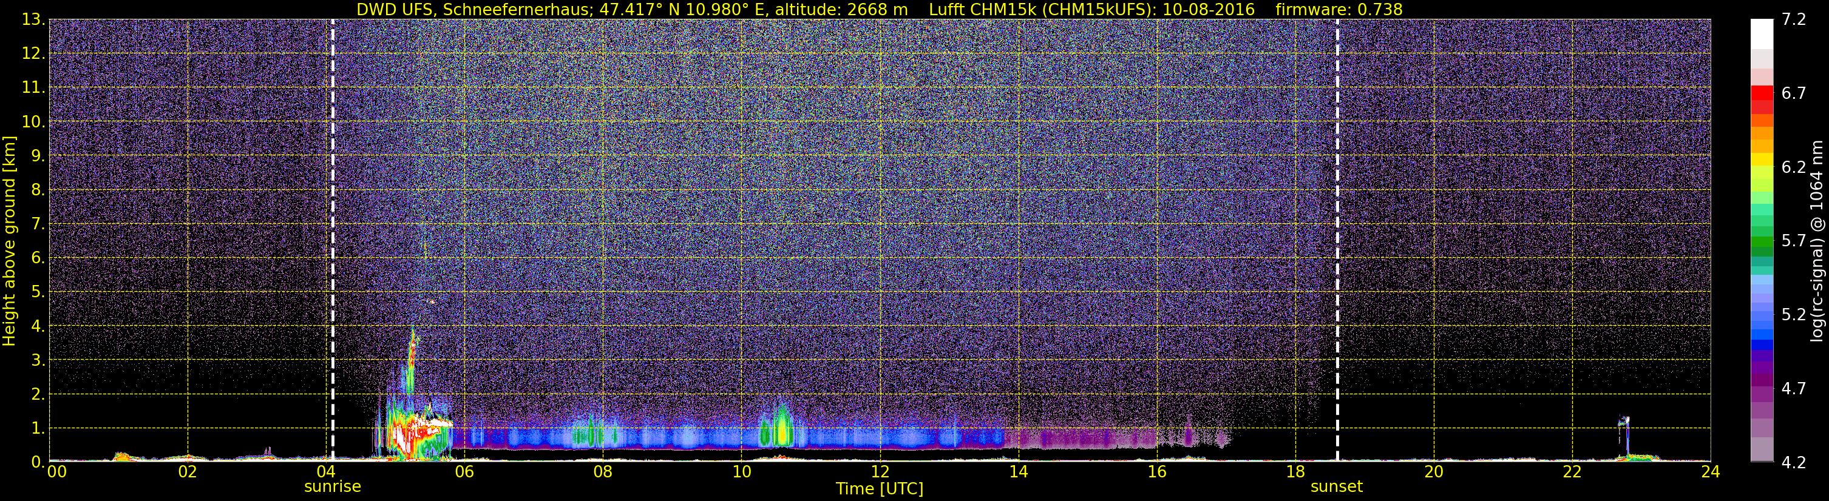Click the time axis tick label 14

pyautogui.click(x=1018, y=472)
